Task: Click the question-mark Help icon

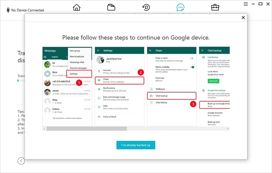Action: coord(99,107)
